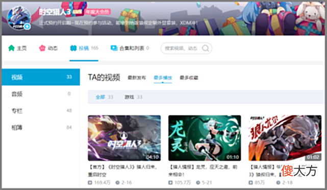Click play icon beside 105.7万

click(170, 183)
